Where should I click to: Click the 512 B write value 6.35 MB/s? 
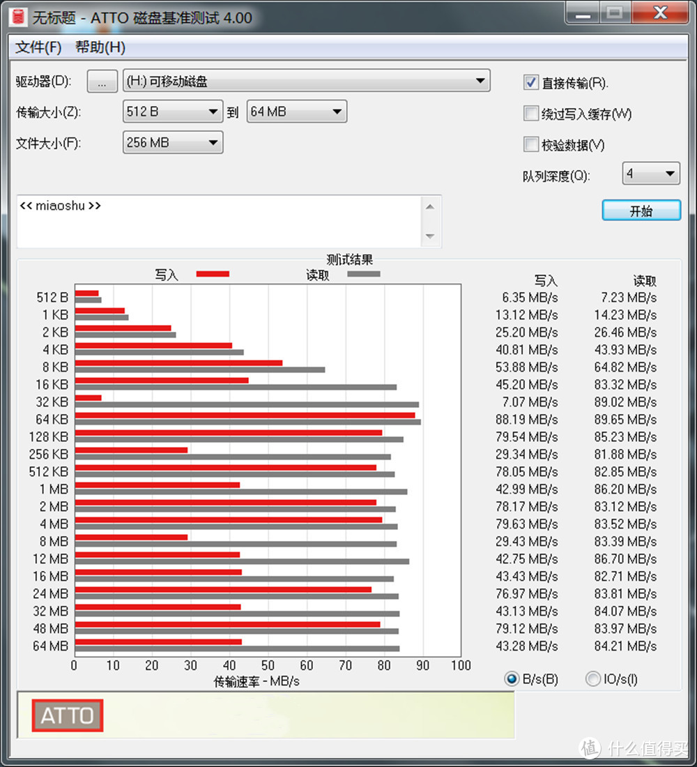530,298
